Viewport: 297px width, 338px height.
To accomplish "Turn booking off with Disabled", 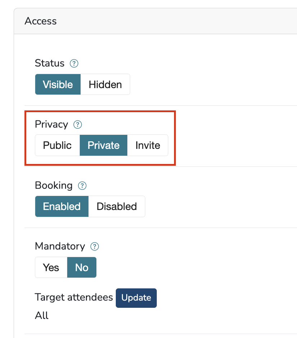I will tap(117, 206).
